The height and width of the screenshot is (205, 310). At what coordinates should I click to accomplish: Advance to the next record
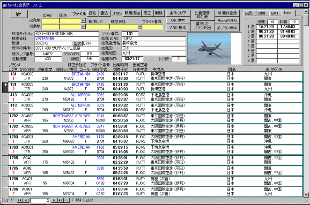(x=54, y=200)
